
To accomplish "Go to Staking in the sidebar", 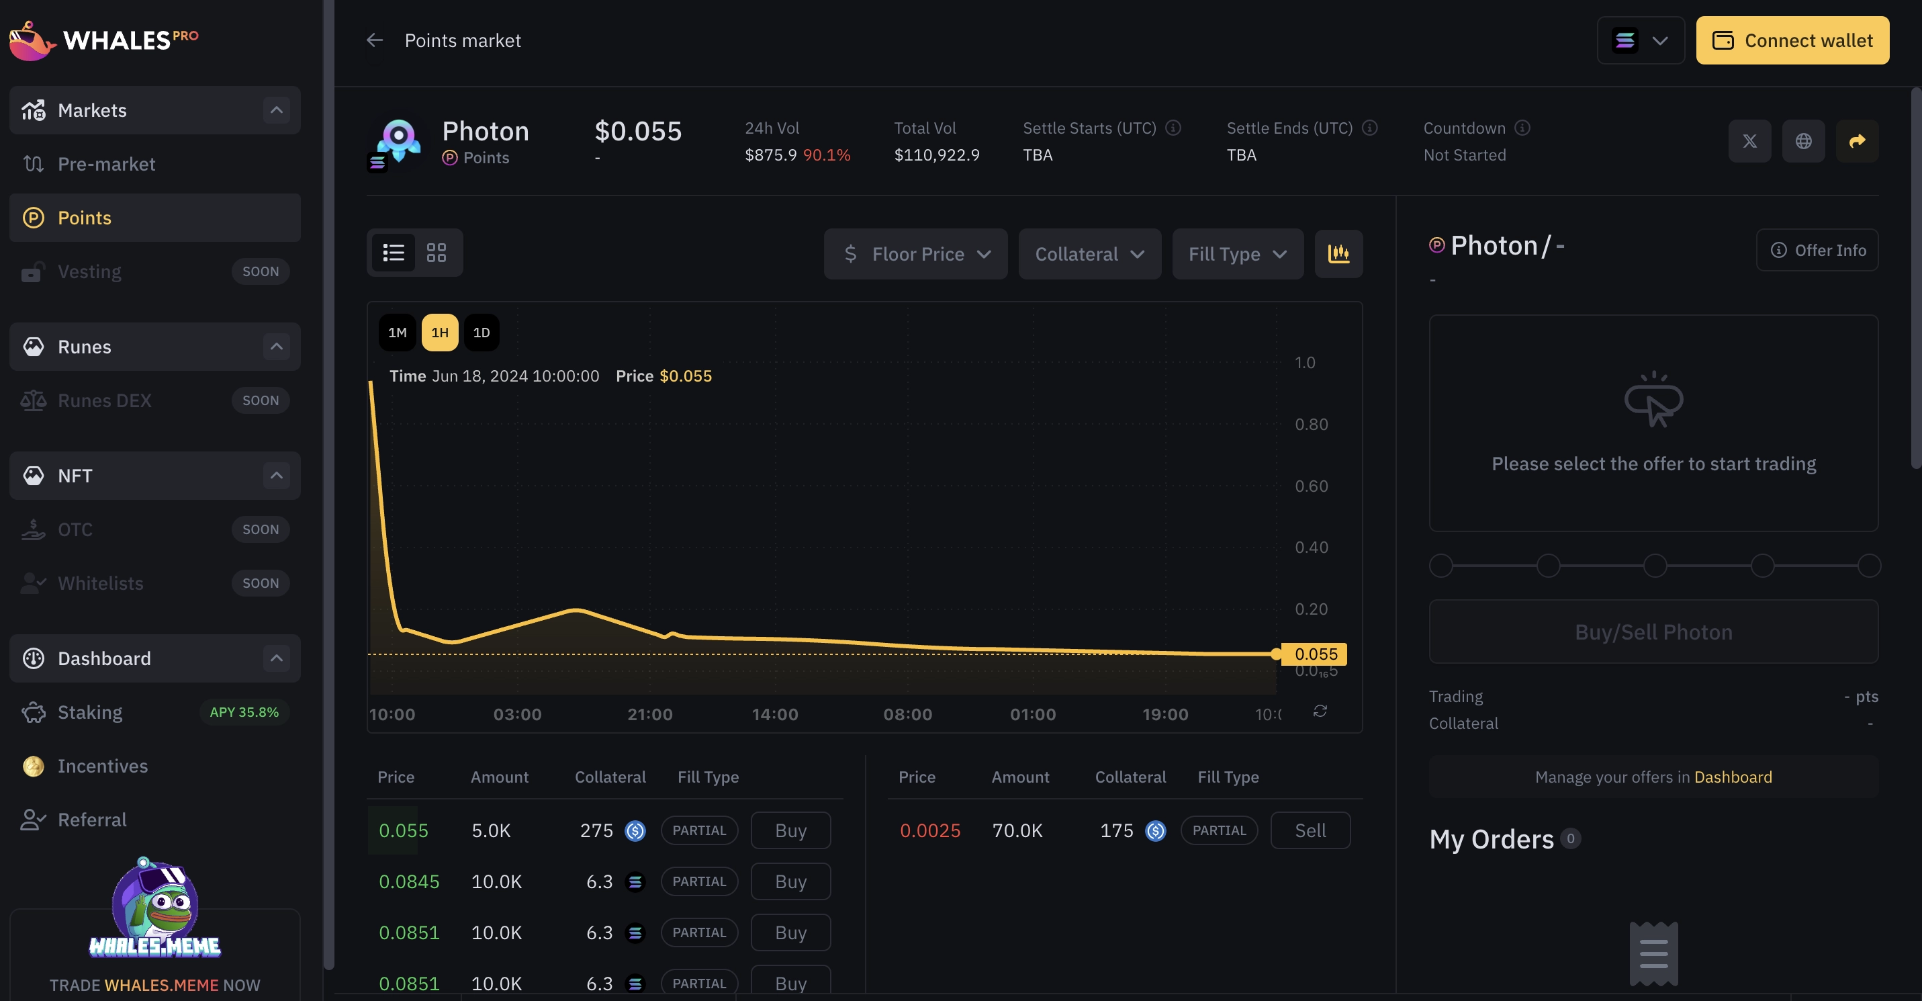I will [90, 712].
